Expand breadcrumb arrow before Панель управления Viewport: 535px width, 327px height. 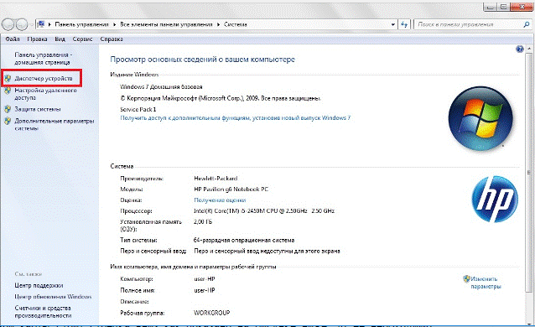click(x=49, y=24)
